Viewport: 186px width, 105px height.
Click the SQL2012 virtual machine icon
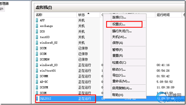pyautogui.click(x=37, y=98)
